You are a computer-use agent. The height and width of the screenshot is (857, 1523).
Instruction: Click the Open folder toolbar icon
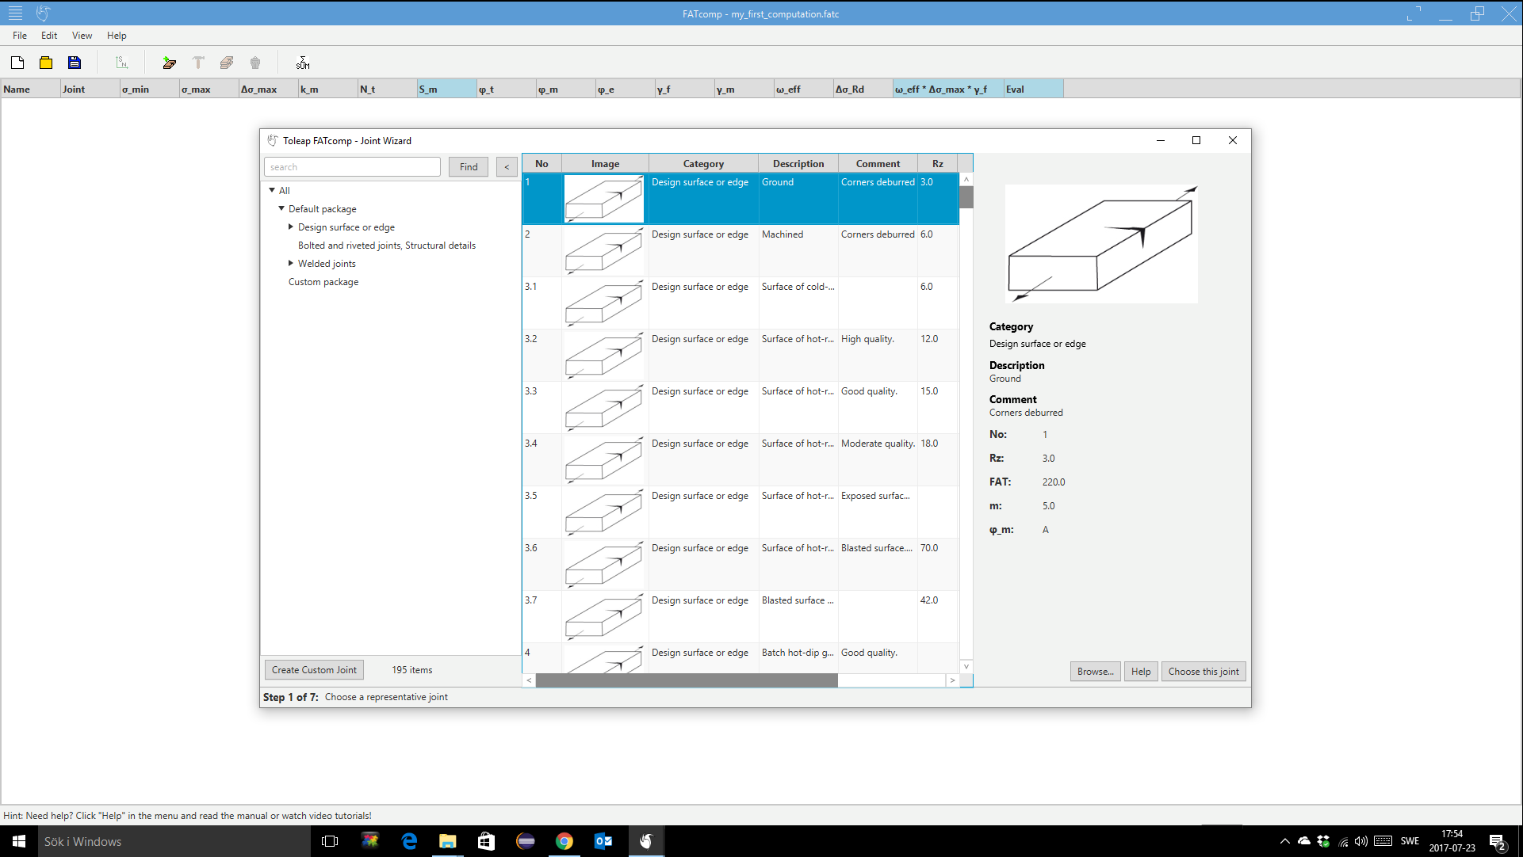click(46, 63)
